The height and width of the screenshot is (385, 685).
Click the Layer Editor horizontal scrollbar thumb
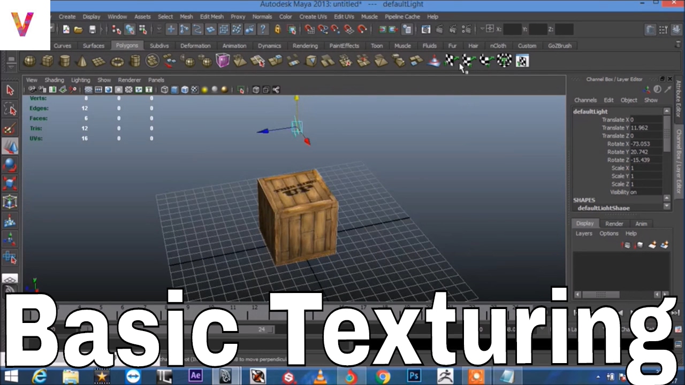[601, 295]
